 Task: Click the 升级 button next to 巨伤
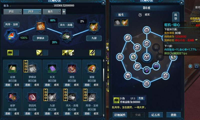pos(141,98)
